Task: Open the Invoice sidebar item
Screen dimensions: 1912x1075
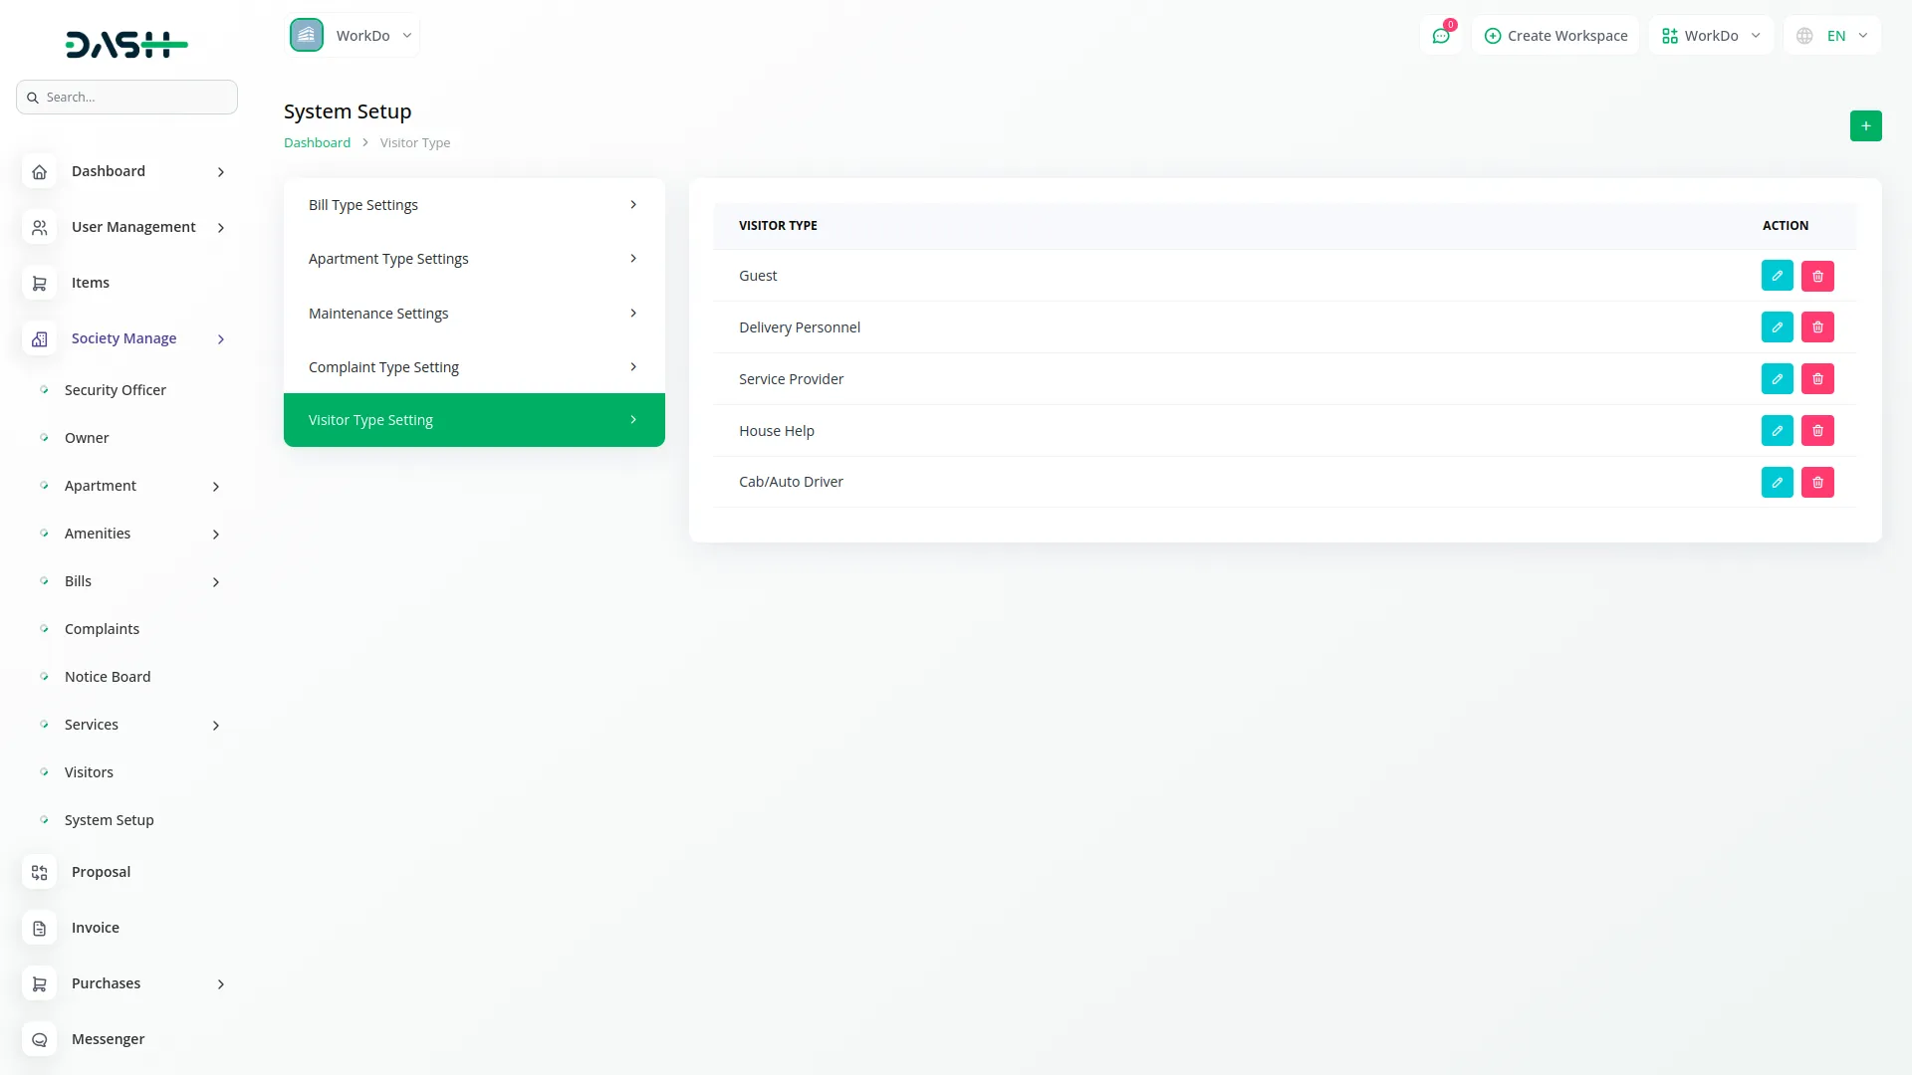Action: pyautogui.click(x=96, y=928)
